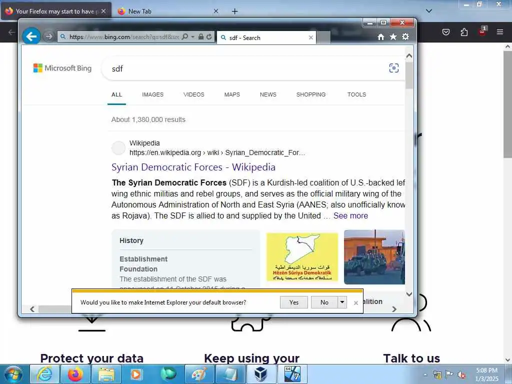Click 'See more' in the Wikipedia snippet
This screenshot has width=512, height=384.
click(x=350, y=216)
